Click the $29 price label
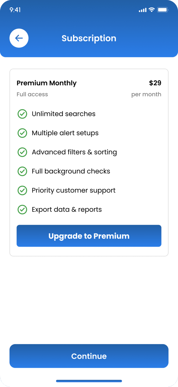 (x=155, y=83)
